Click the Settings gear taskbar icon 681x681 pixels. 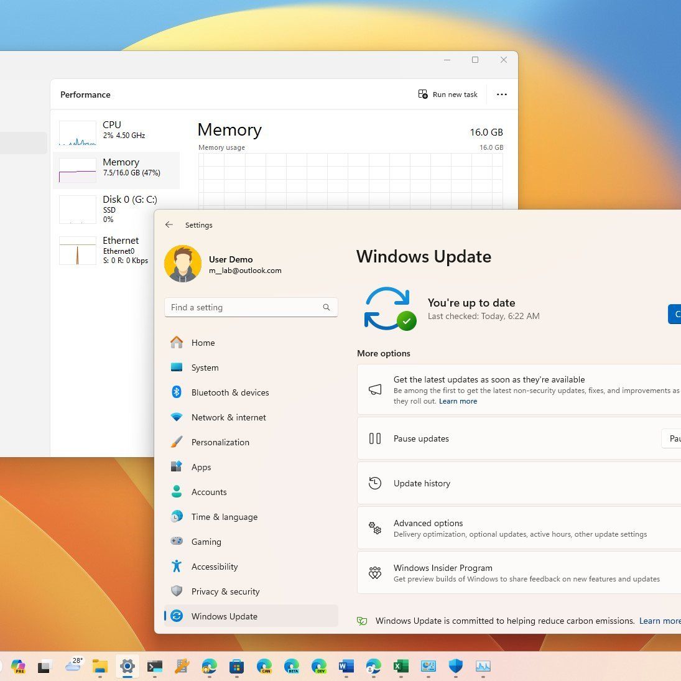127,666
